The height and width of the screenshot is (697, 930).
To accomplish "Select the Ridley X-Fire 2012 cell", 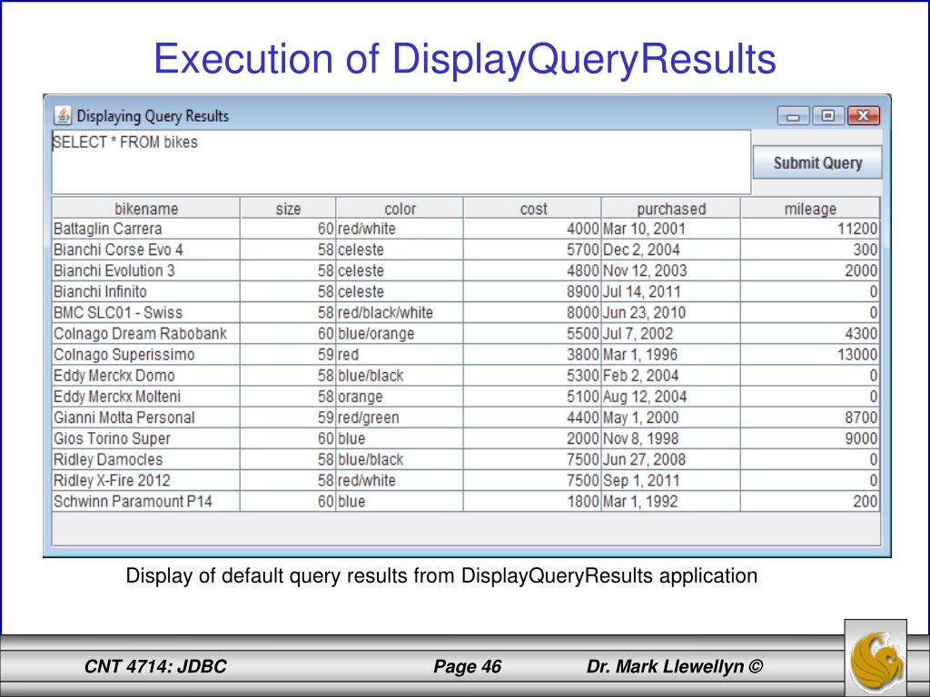I will tap(146, 480).
